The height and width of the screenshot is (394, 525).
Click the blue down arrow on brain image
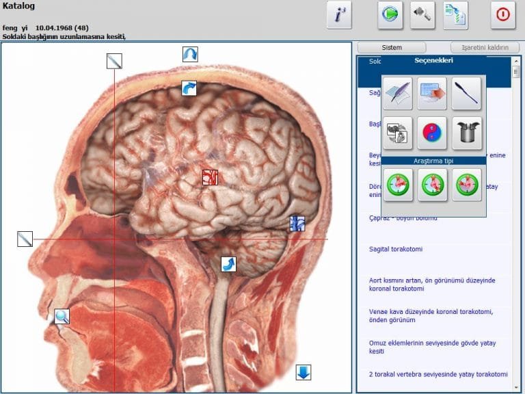304,373
